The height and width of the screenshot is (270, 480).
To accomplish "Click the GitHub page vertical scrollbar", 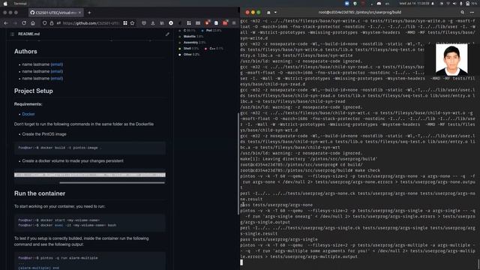I will [x=238, y=163].
